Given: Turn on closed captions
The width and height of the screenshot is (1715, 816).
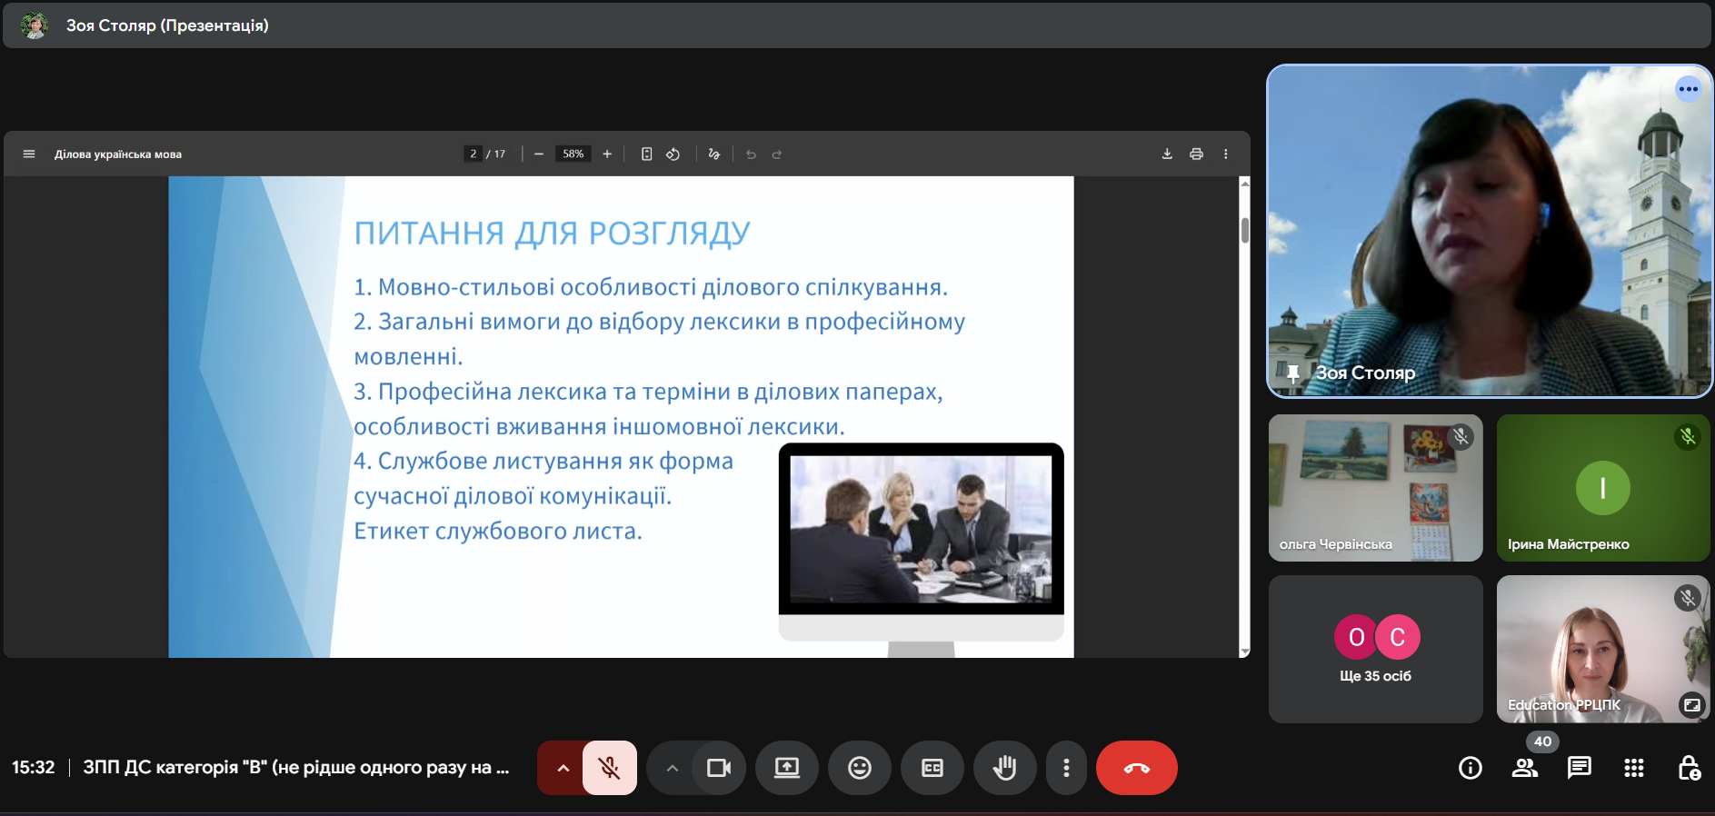Looking at the screenshot, I should click(932, 768).
